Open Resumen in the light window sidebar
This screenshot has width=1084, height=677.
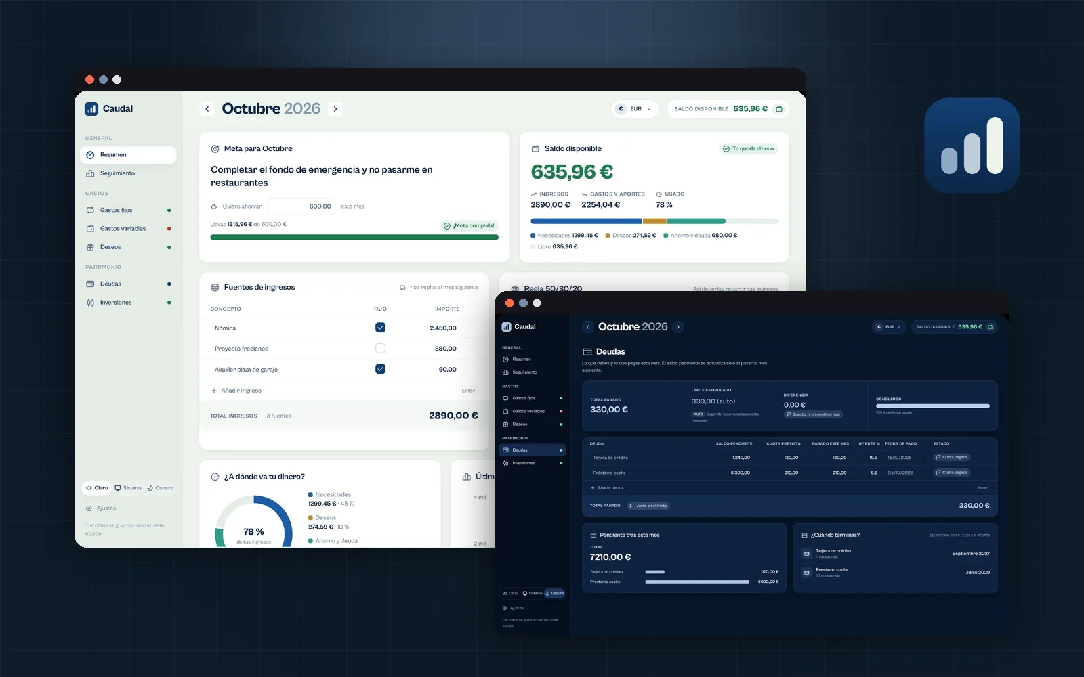[128, 155]
